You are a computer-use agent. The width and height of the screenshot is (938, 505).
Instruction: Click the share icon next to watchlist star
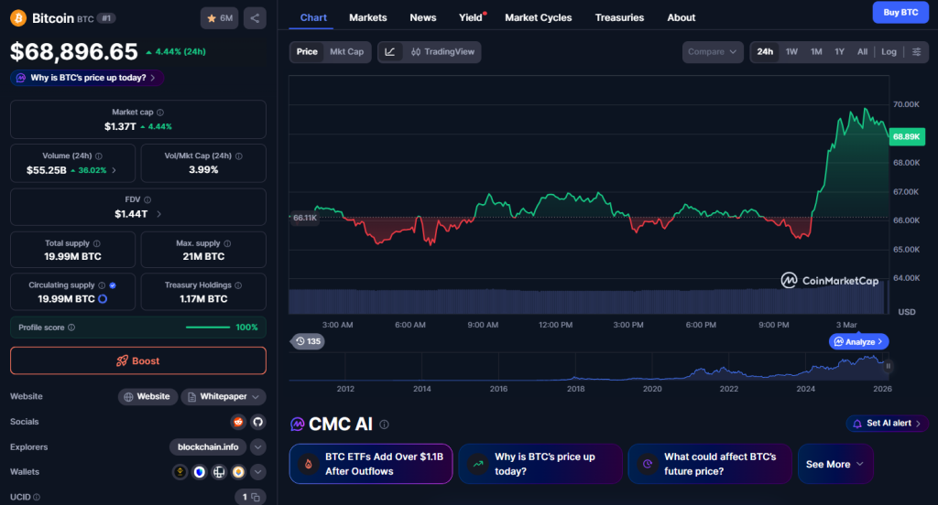pyautogui.click(x=254, y=18)
